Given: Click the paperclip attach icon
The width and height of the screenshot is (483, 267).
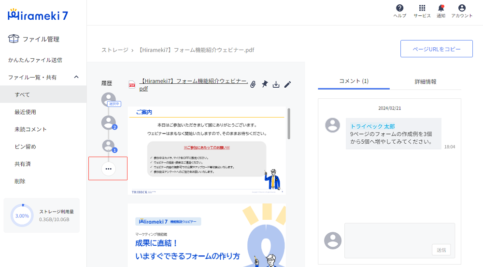Looking at the screenshot, I should point(253,84).
